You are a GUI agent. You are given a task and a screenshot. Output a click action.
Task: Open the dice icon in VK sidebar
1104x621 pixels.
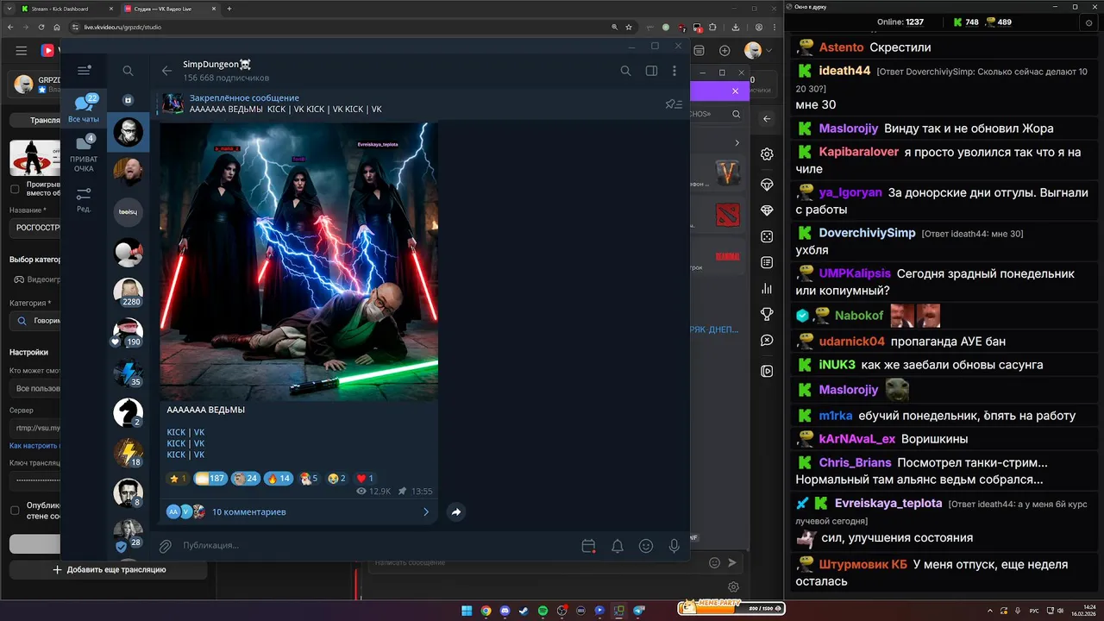[x=767, y=236]
